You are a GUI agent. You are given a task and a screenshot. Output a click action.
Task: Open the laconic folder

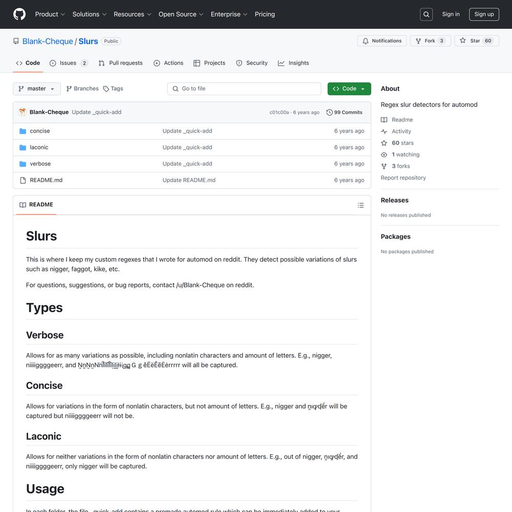(39, 147)
